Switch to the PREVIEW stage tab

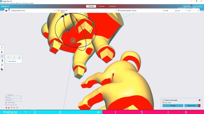click(101, 6)
